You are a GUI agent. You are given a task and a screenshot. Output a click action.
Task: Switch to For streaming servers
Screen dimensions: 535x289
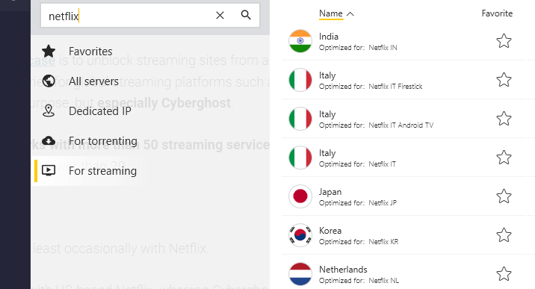[x=102, y=171]
